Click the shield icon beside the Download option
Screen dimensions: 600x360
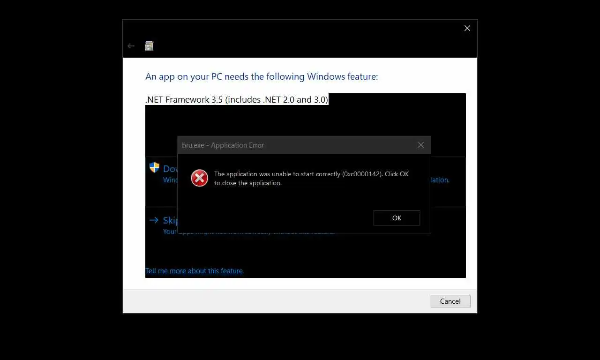[154, 168]
